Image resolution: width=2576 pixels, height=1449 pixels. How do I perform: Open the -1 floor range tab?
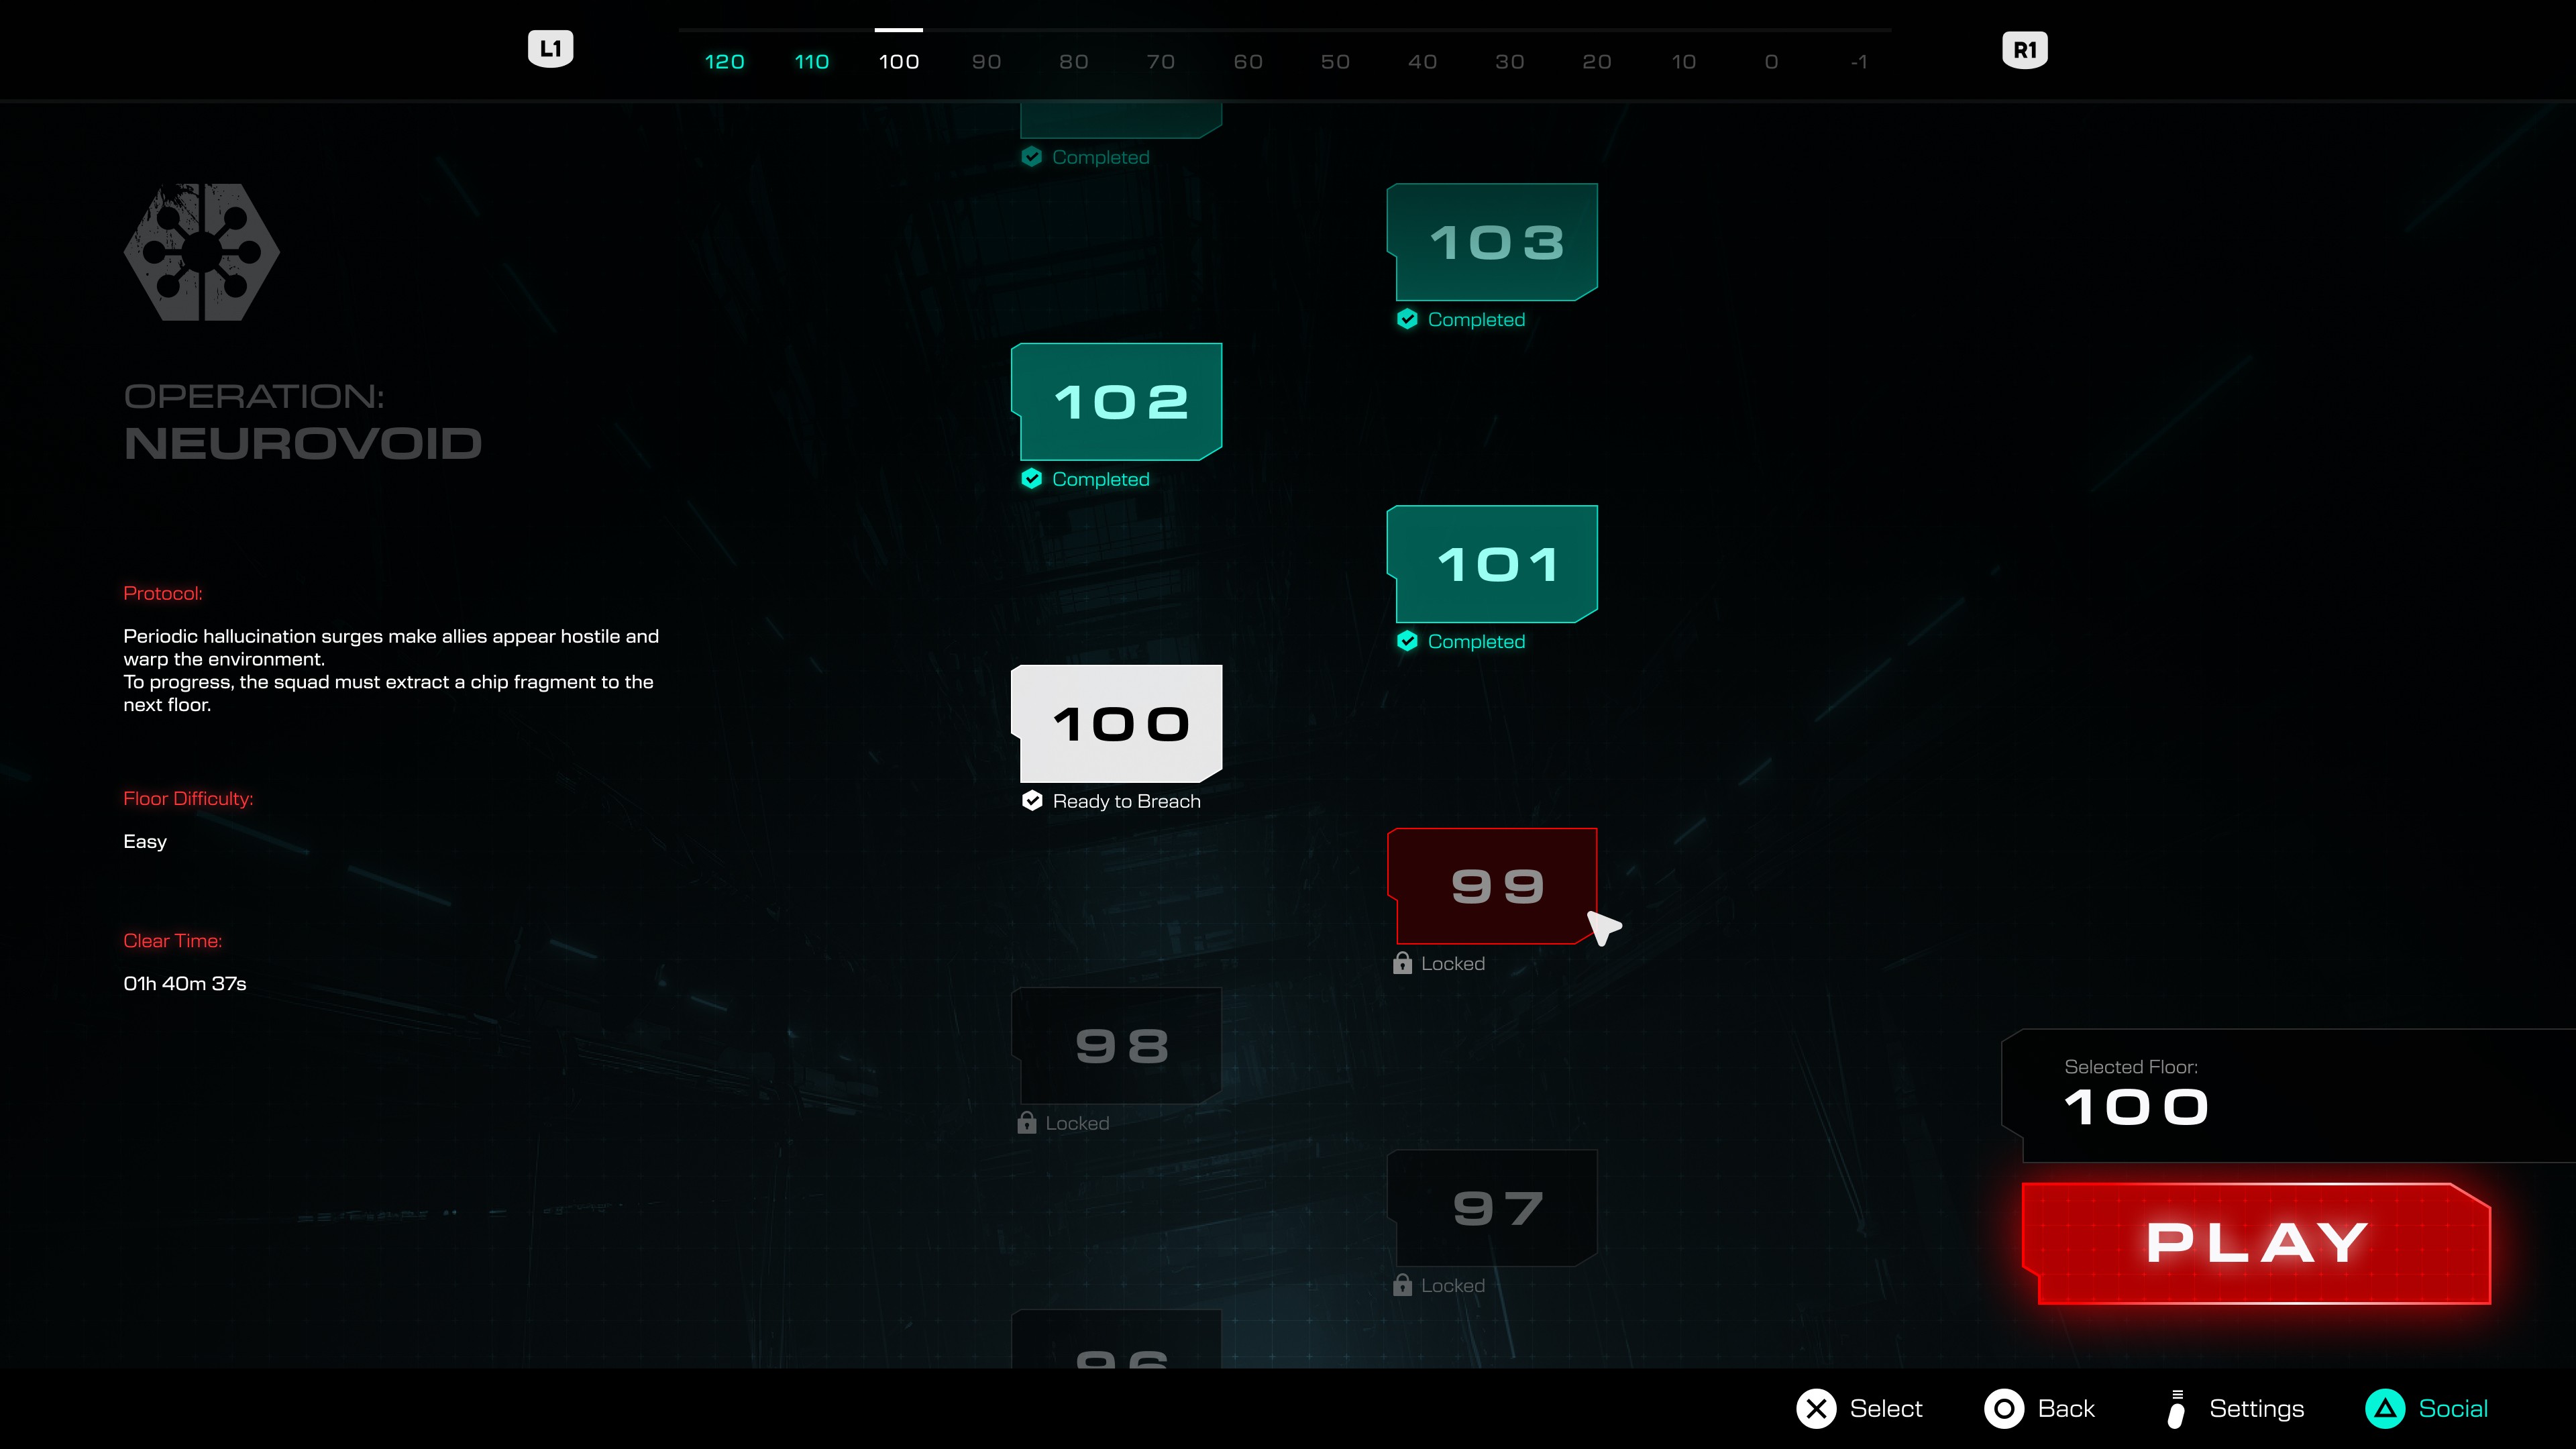[x=1858, y=62]
